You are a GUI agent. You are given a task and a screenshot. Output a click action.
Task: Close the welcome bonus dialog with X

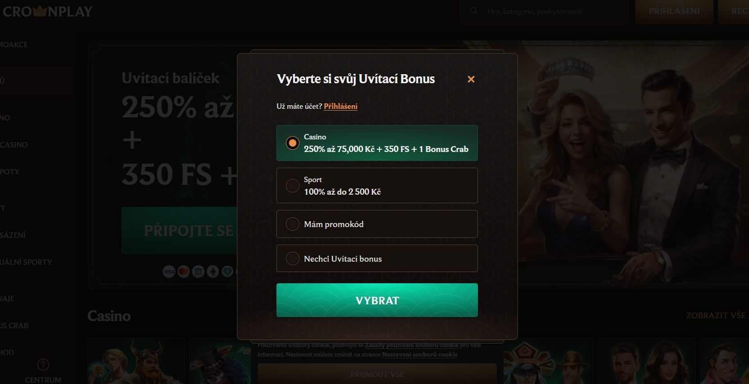click(471, 79)
